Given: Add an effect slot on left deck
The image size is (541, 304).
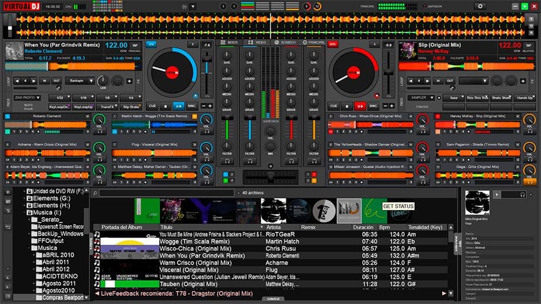Looking at the screenshot, I should [129, 81].
